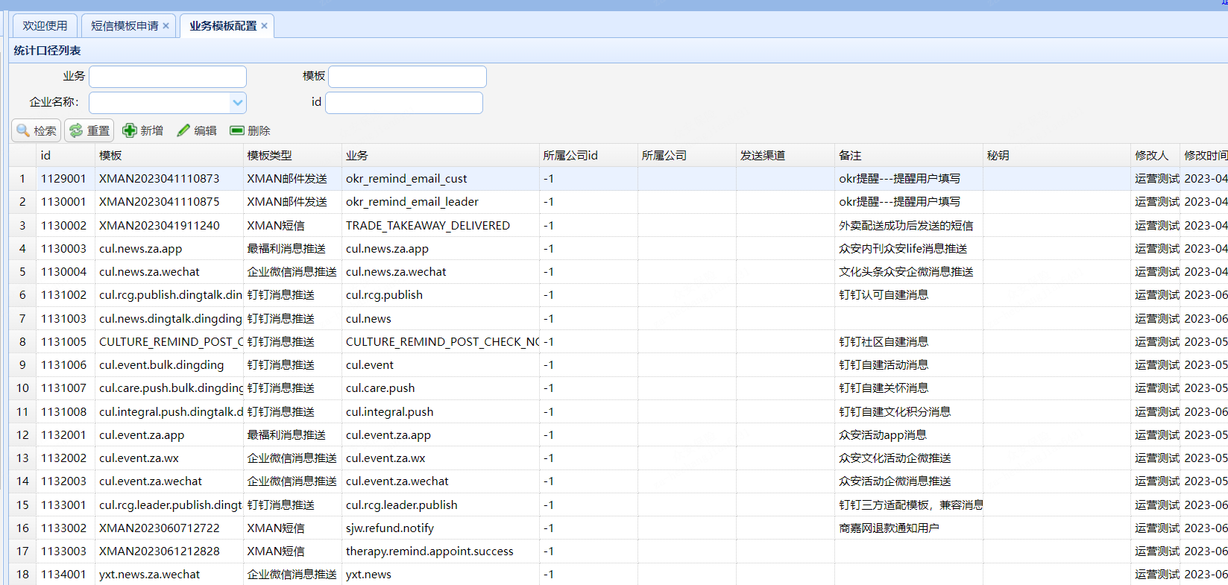
Task: Sort by the id column header
Action: (x=66, y=155)
